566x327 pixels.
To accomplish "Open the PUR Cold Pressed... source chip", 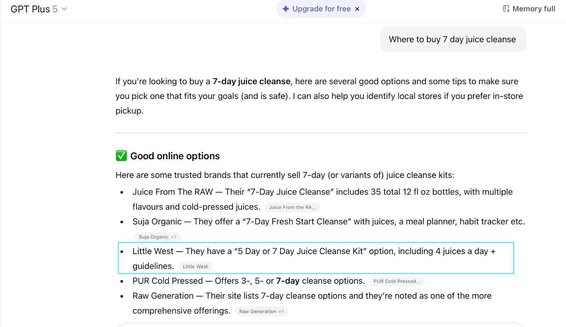I will click(x=397, y=281).
